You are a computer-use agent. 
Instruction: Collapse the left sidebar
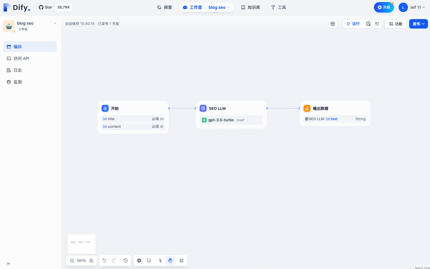[9, 264]
